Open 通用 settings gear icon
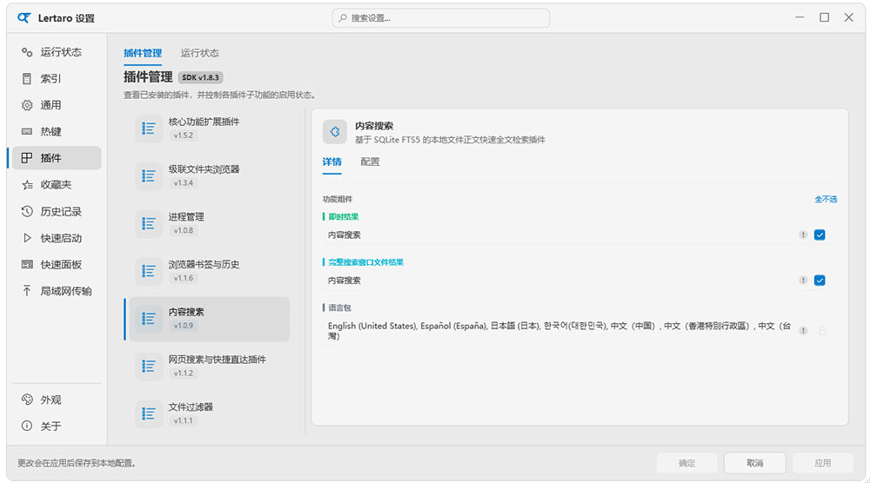Viewport: 870px width, 483px height. 27,105
